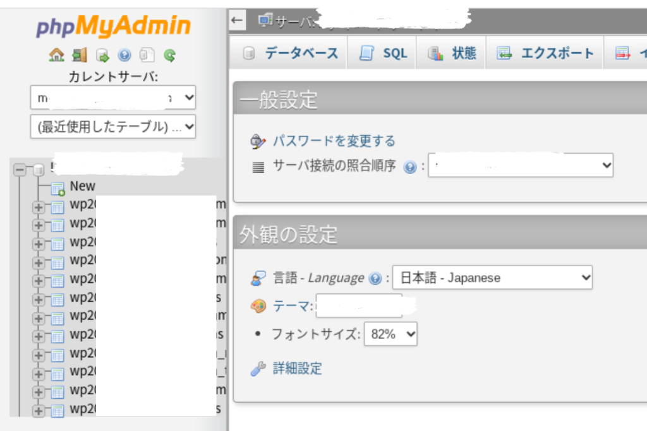Open the カレントサーバ server dropdown
The width and height of the screenshot is (647, 431).
pyautogui.click(x=113, y=98)
